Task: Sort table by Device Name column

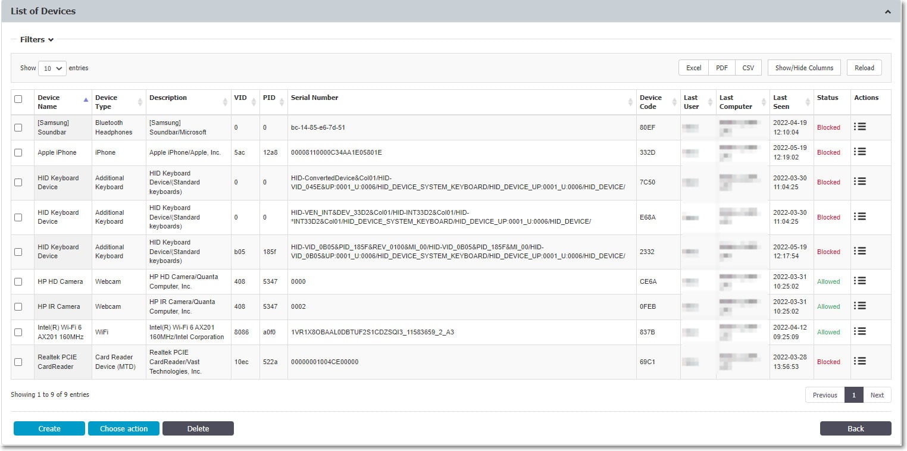Action: click(62, 102)
